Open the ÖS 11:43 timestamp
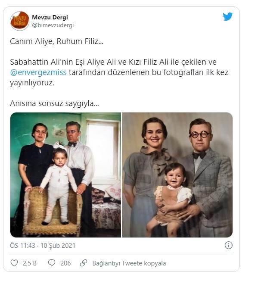This screenshot has width=264, height=284. pyautogui.click(x=23, y=245)
